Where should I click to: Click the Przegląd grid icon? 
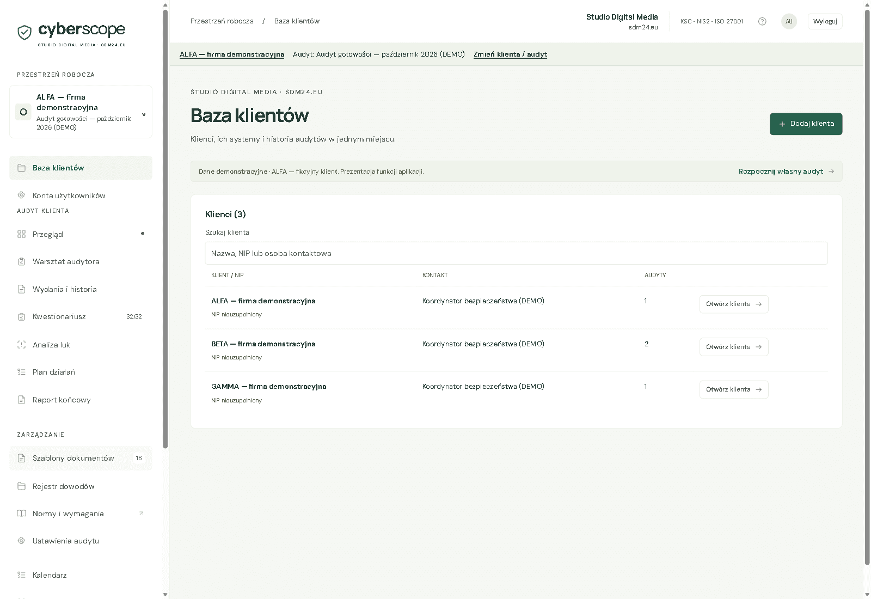pos(21,234)
